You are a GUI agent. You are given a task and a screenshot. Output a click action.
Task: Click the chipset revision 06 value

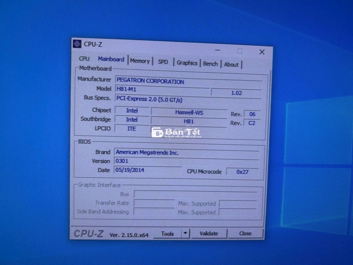pos(252,114)
